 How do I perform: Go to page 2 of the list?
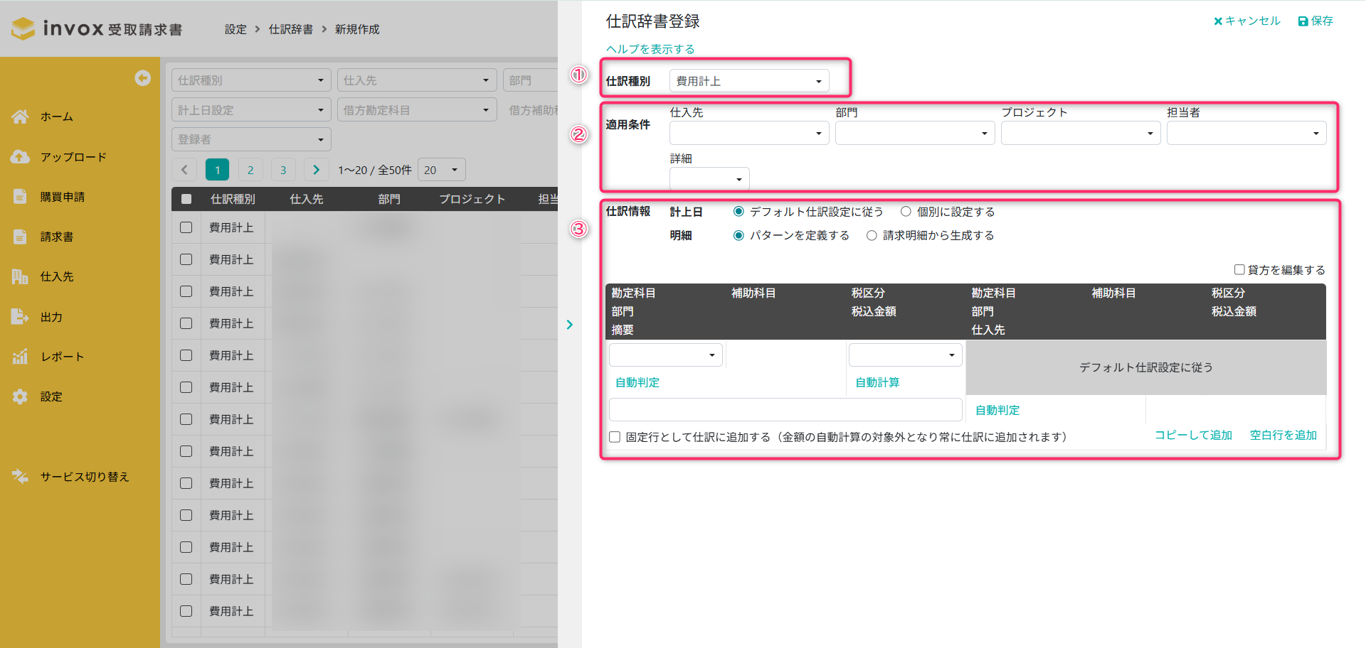250,170
